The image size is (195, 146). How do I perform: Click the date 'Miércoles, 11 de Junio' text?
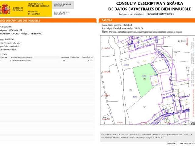(x=181, y=144)
